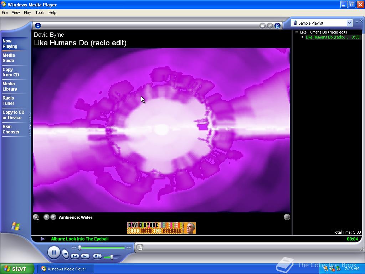This screenshot has height=274, width=365.
Task: Open Copy to CD or Device
Action: [x=14, y=115]
